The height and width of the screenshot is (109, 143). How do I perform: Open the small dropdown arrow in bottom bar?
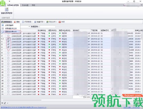pos(7,103)
